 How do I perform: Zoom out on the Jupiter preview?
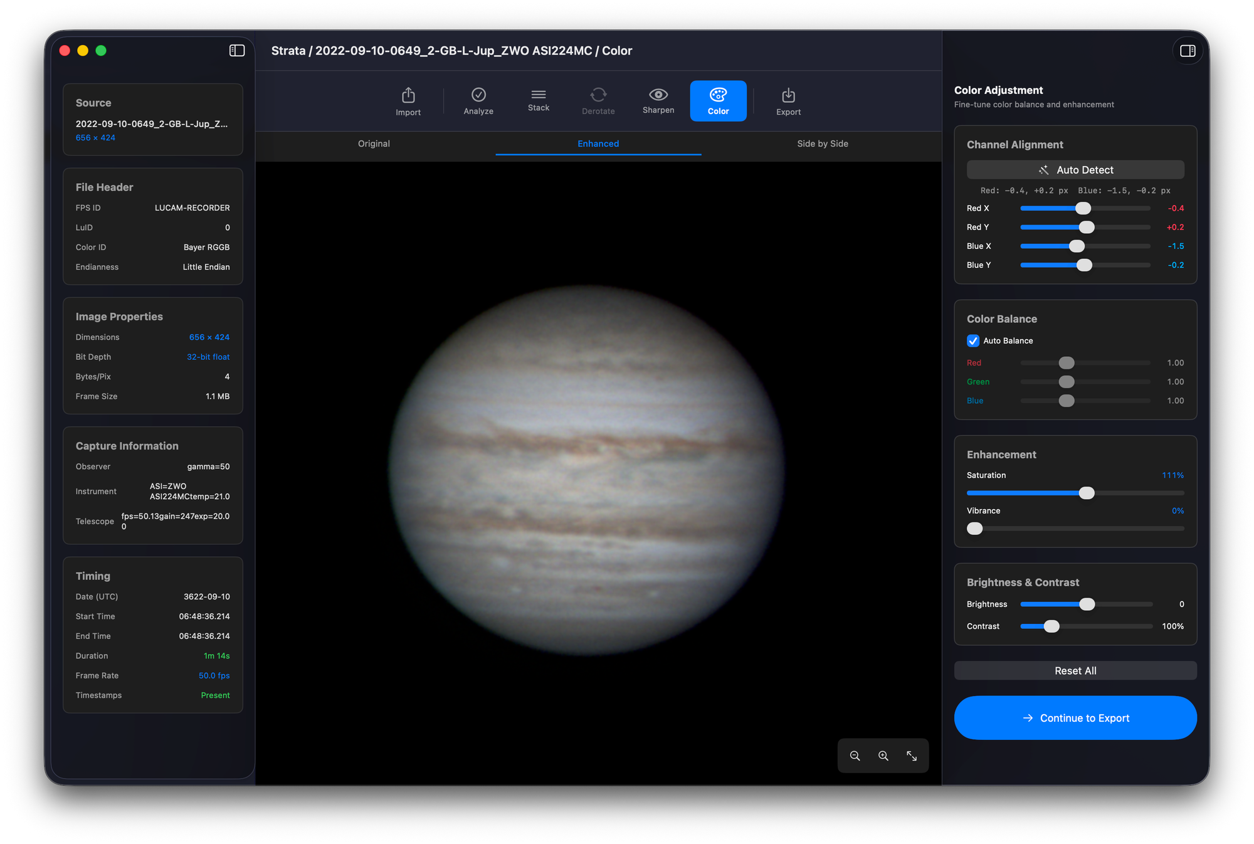point(855,756)
